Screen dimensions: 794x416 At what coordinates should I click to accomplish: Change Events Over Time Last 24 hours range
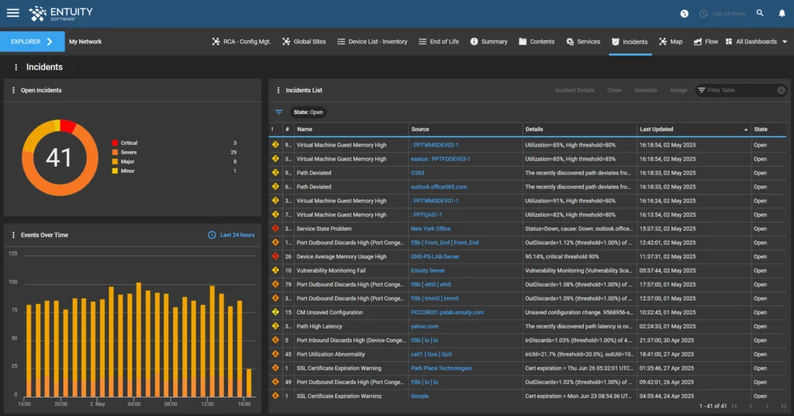tap(231, 235)
